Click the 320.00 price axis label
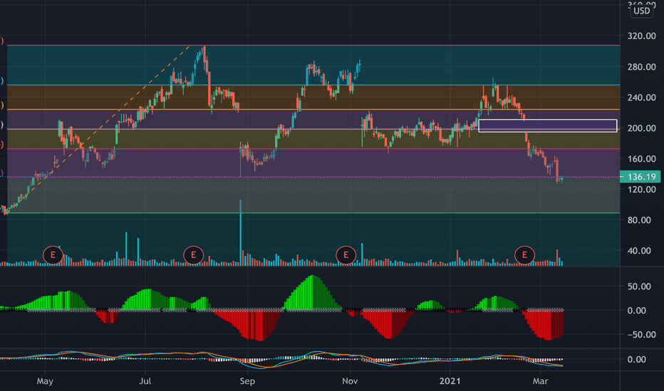This screenshot has width=664, height=391. (641, 36)
